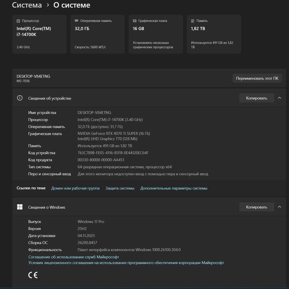Click the storage icon beside Память card
The image size is (289, 289).
[193, 21]
